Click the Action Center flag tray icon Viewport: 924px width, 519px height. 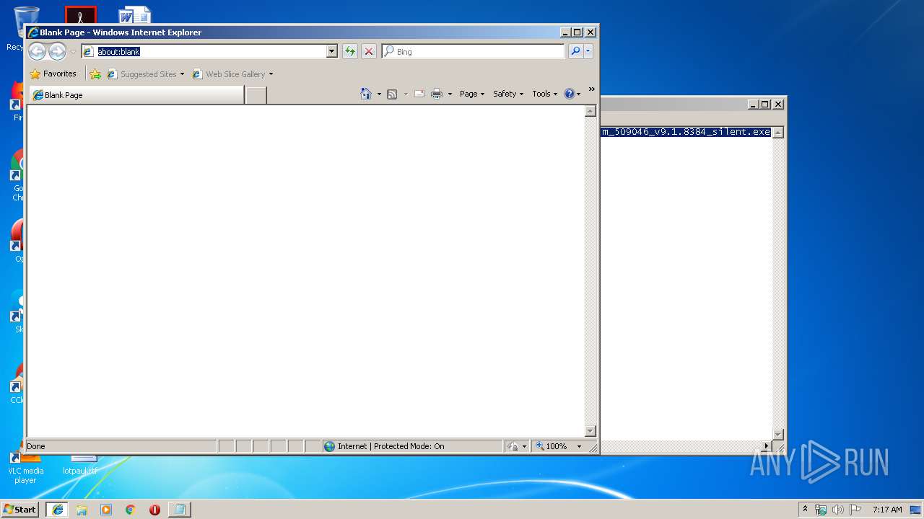click(x=855, y=510)
